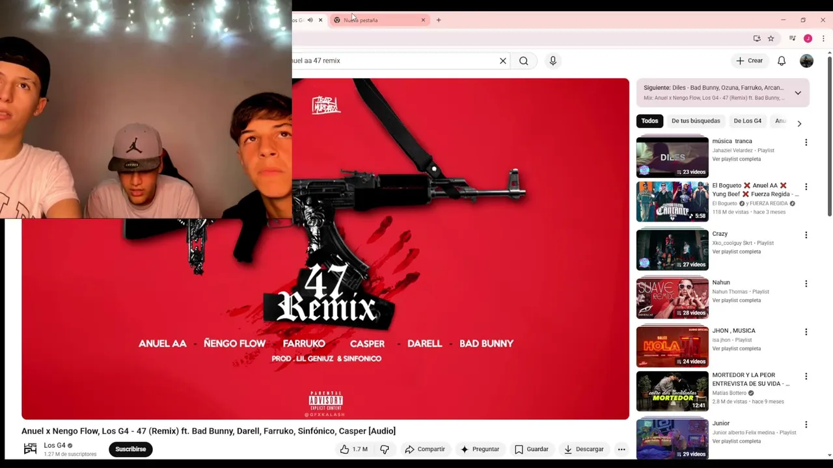
Task: Show more filter chips with arrow
Action: pos(799,123)
